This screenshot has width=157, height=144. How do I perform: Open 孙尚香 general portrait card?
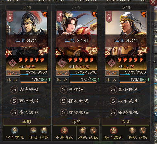coord(76,40)
